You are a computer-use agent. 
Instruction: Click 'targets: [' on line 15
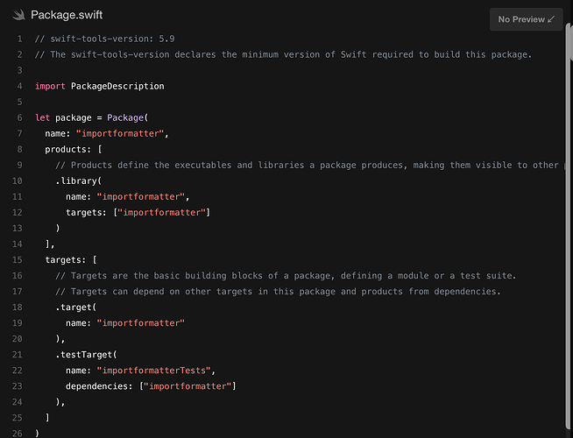(71, 259)
